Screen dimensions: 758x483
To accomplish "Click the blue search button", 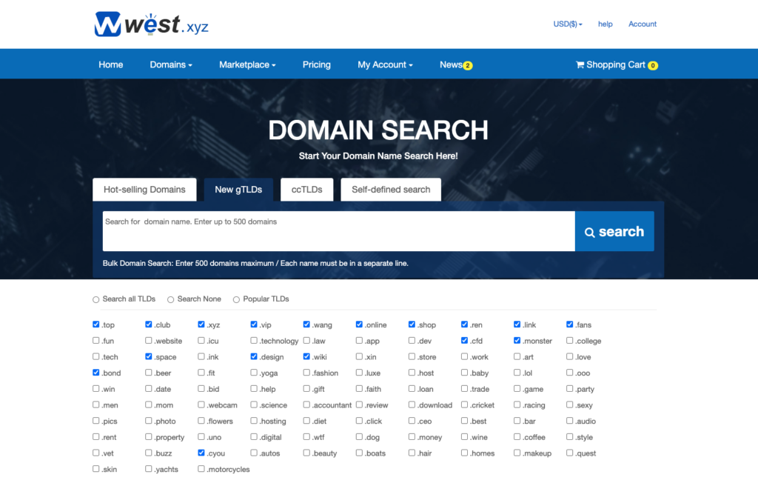I will click(x=614, y=232).
